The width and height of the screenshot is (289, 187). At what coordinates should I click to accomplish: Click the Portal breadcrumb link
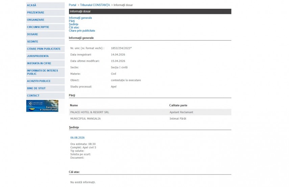tap(72, 5)
